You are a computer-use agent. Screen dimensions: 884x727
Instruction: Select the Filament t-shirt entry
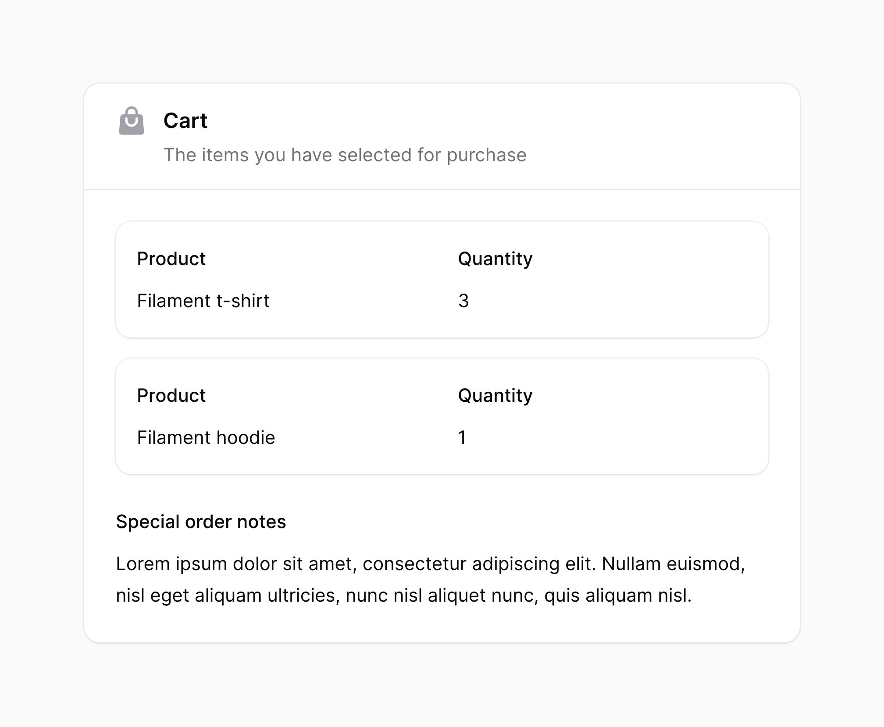click(203, 301)
